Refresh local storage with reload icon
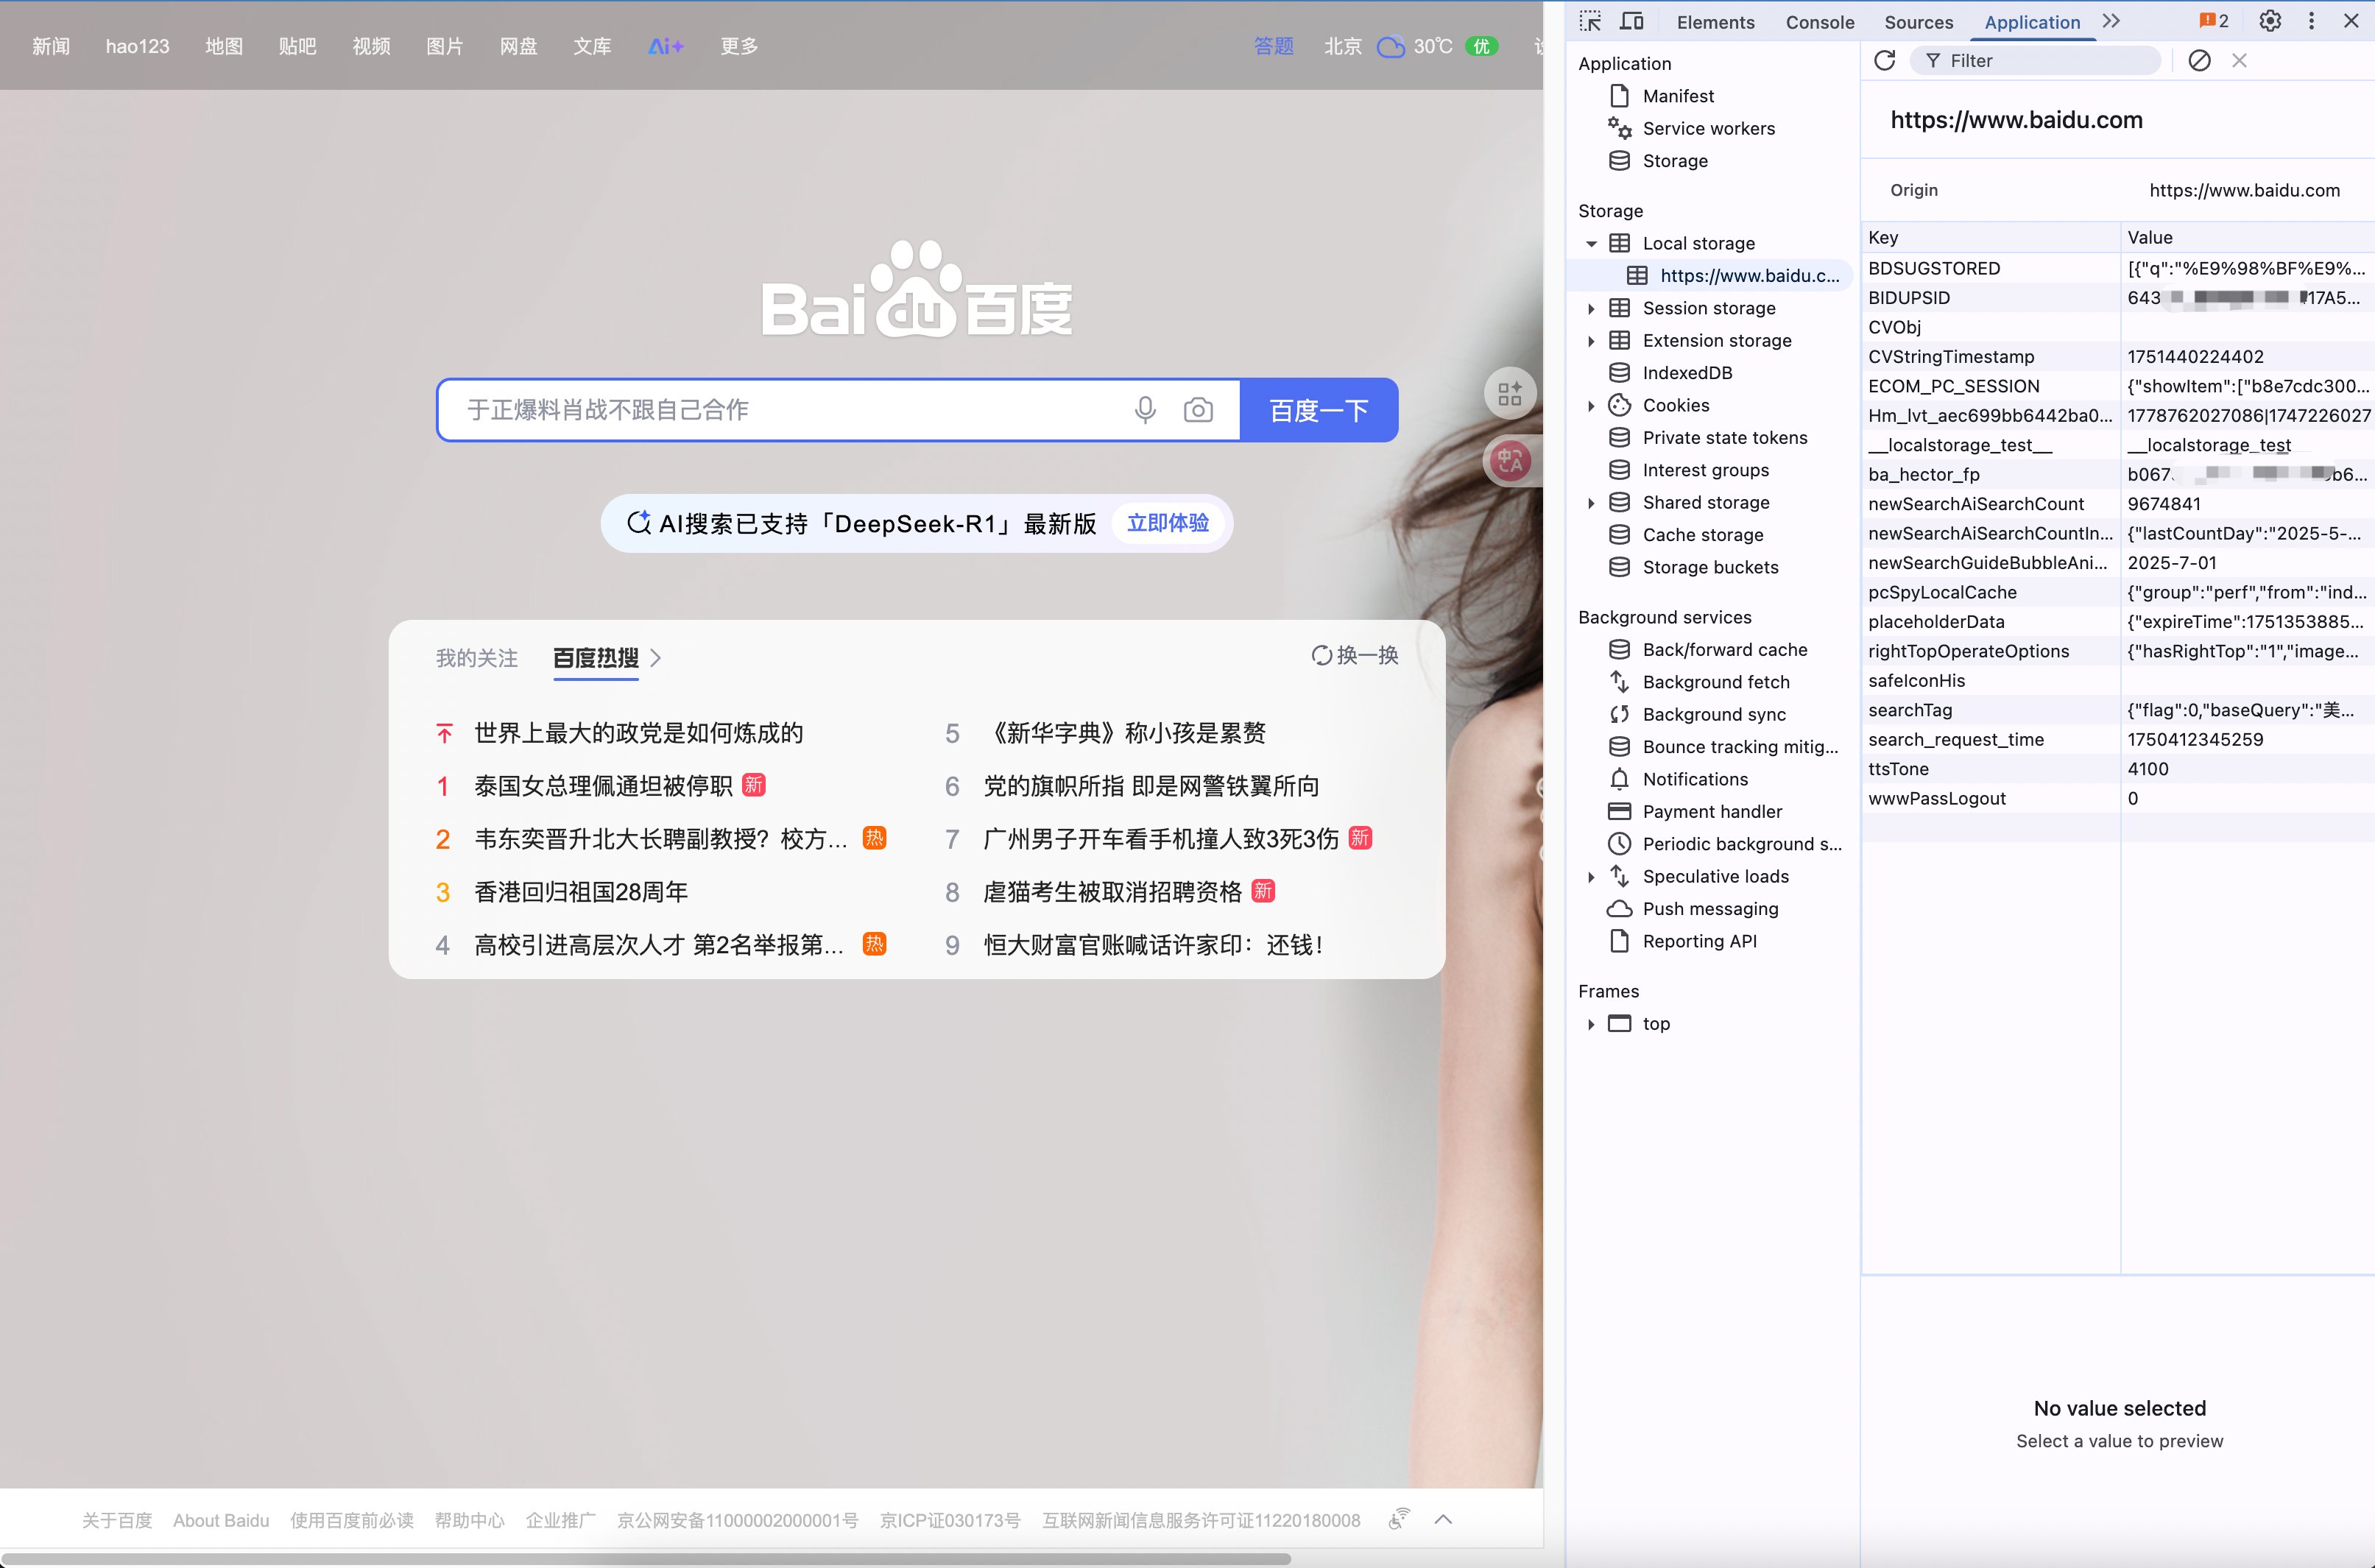2375x1568 pixels. tap(1884, 61)
